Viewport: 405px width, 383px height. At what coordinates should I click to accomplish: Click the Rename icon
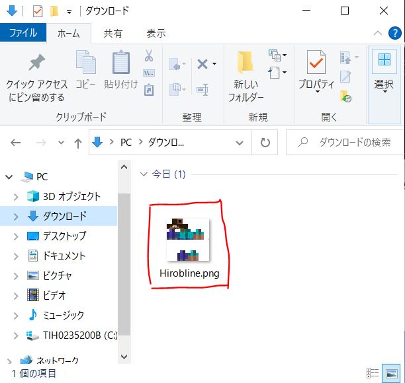pos(202,90)
